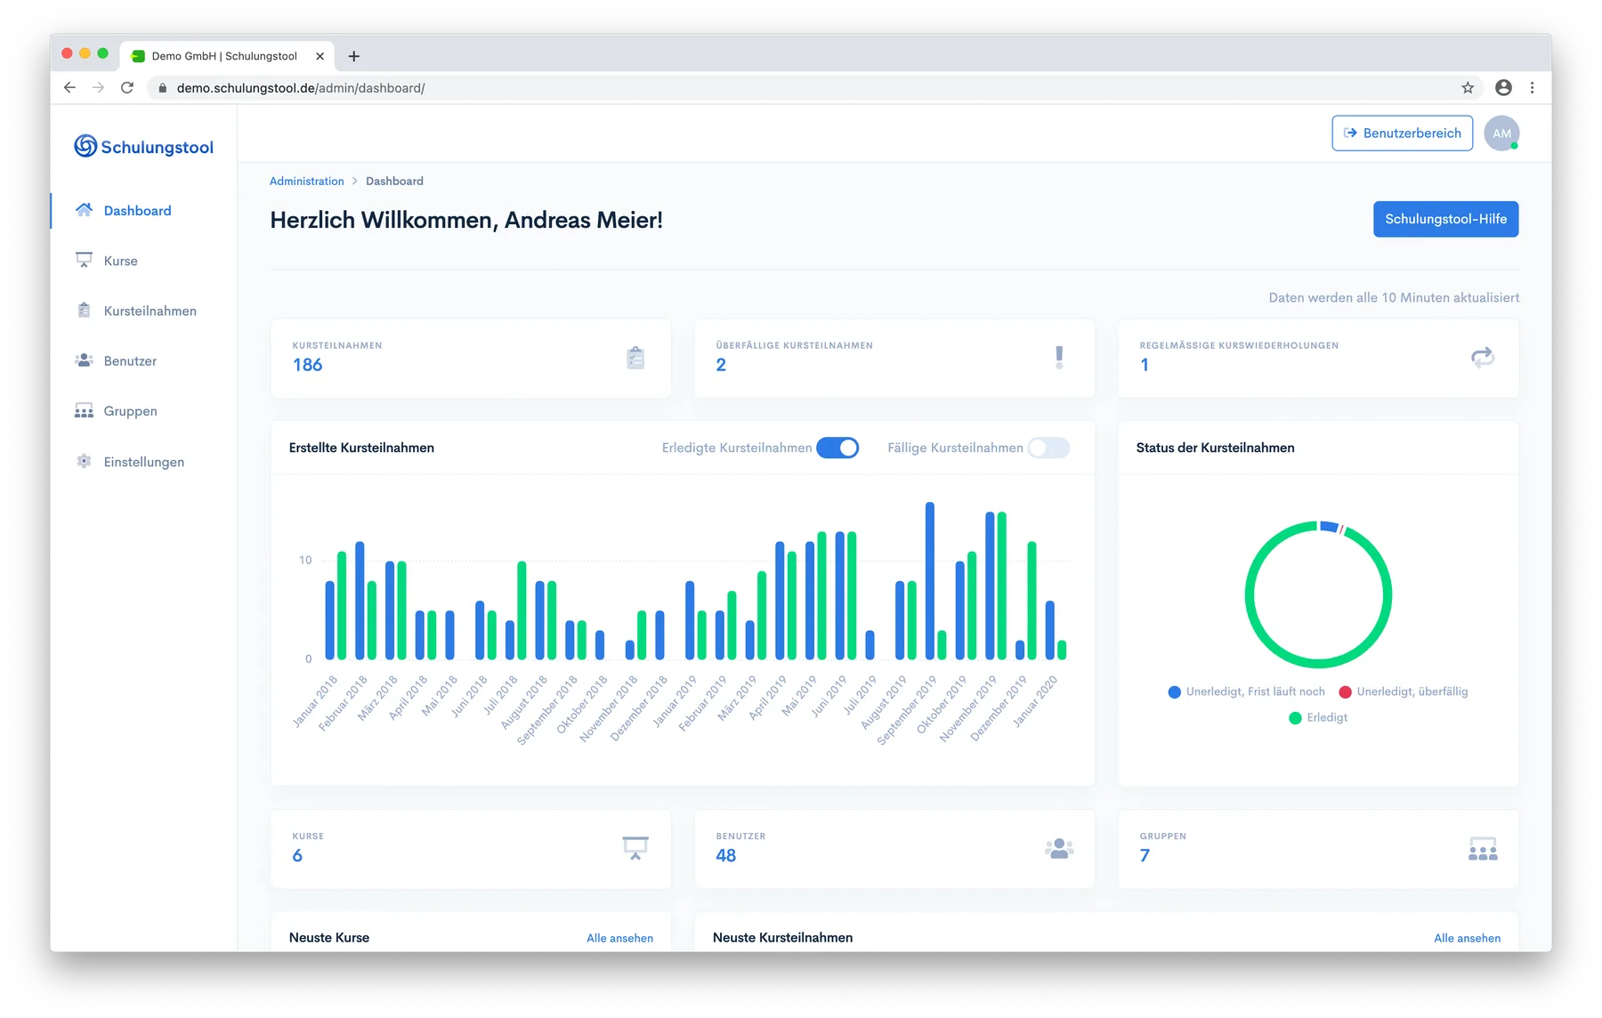Click the Kursteilnahmen count 186
The image size is (1602, 1018).
pos(307,365)
